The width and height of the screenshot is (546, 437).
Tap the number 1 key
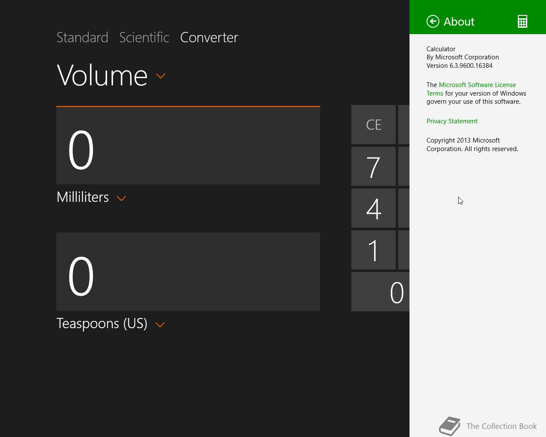pyautogui.click(x=373, y=250)
